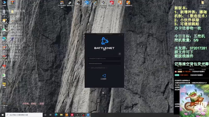Click the 记得清空背包荧光棒 banner text
209x117 pixels.
(191, 64)
